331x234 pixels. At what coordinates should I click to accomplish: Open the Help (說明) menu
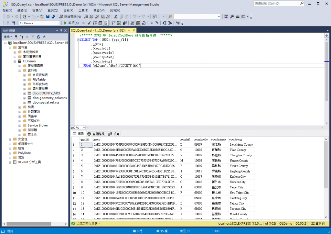pyautogui.click(x=115, y=10)
